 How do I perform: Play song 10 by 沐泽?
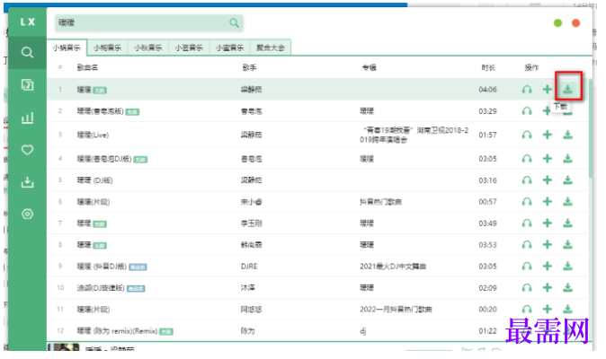(527, 288)
